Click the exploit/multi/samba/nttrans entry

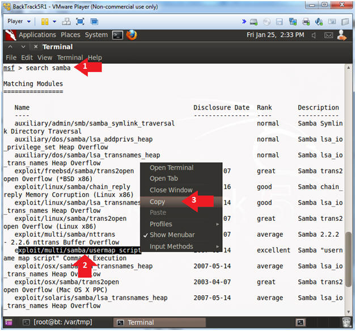click(65, 234)
